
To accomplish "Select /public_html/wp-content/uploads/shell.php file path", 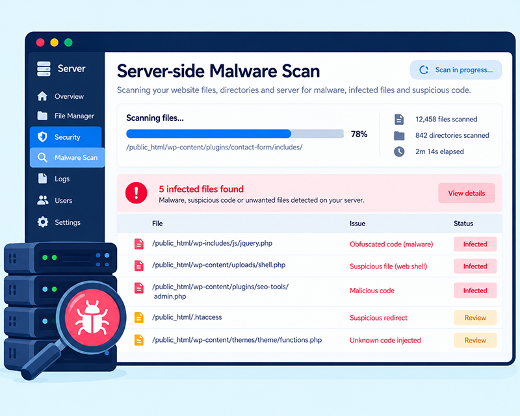I will click(x=218, y=265).
